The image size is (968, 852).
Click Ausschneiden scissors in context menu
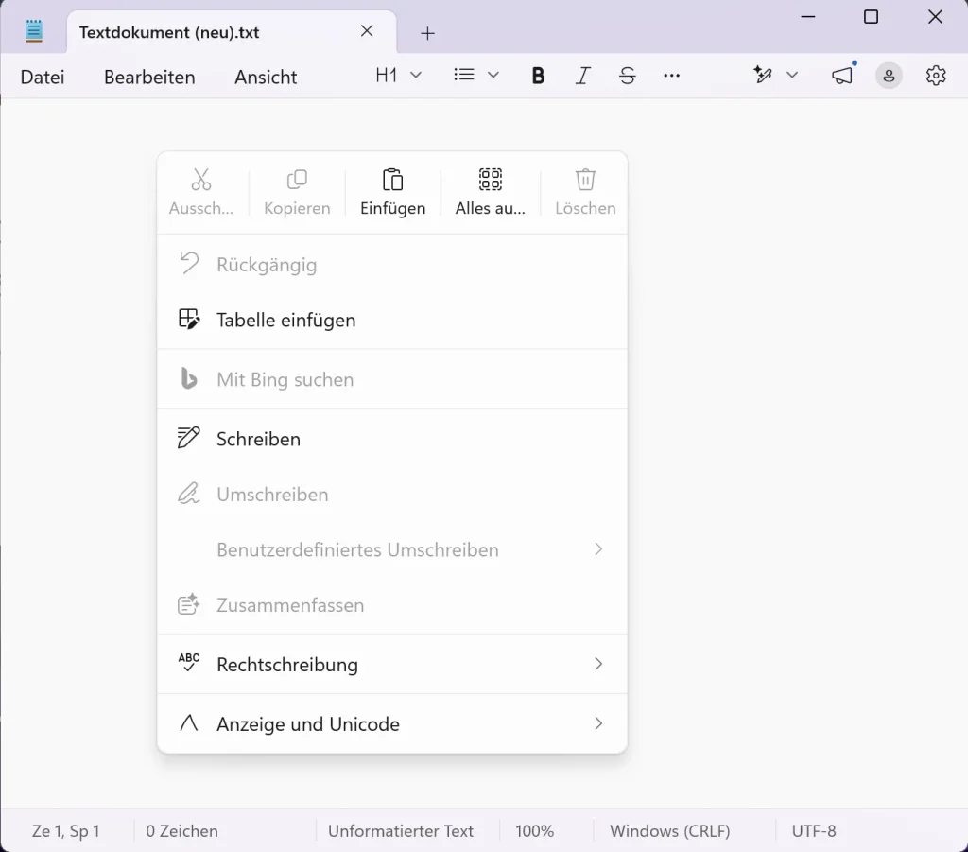coord(201,192)
